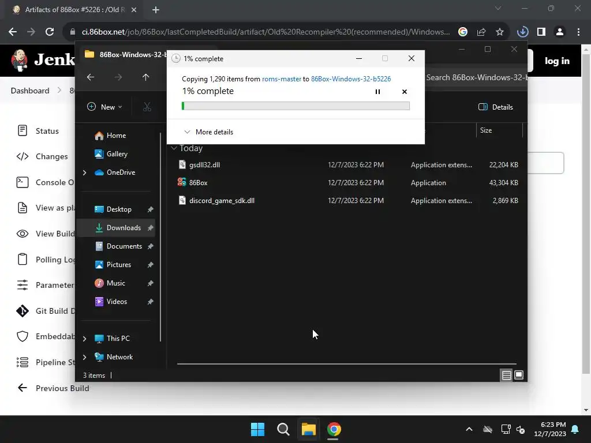
Task: Open File Explorer from the taskbar
Action: click(x=308, y=429)
